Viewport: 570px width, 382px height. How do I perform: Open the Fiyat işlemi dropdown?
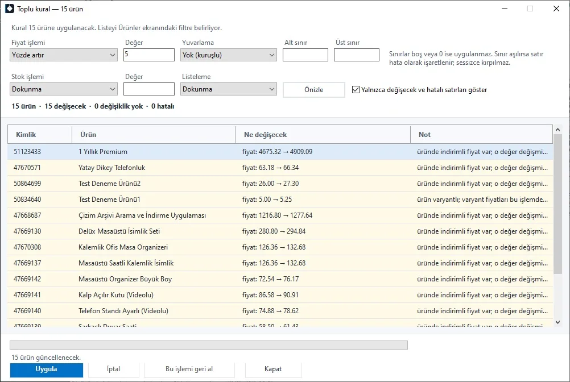64,55
